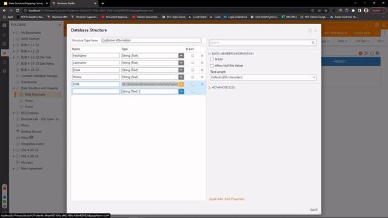Toggle Is List checkbox for Phone row
This screenshot has width=388, height=218.
193,77
